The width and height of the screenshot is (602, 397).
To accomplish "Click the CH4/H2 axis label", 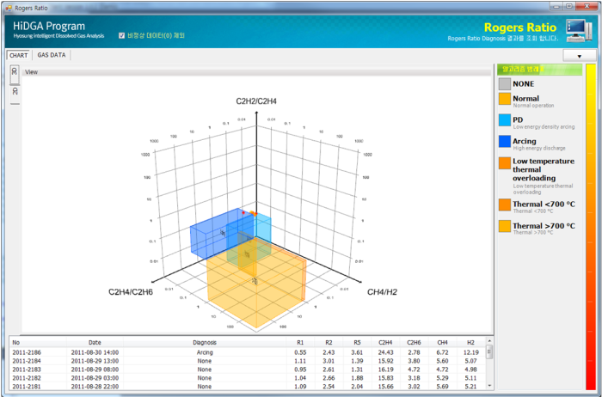I will coord(382,292).
